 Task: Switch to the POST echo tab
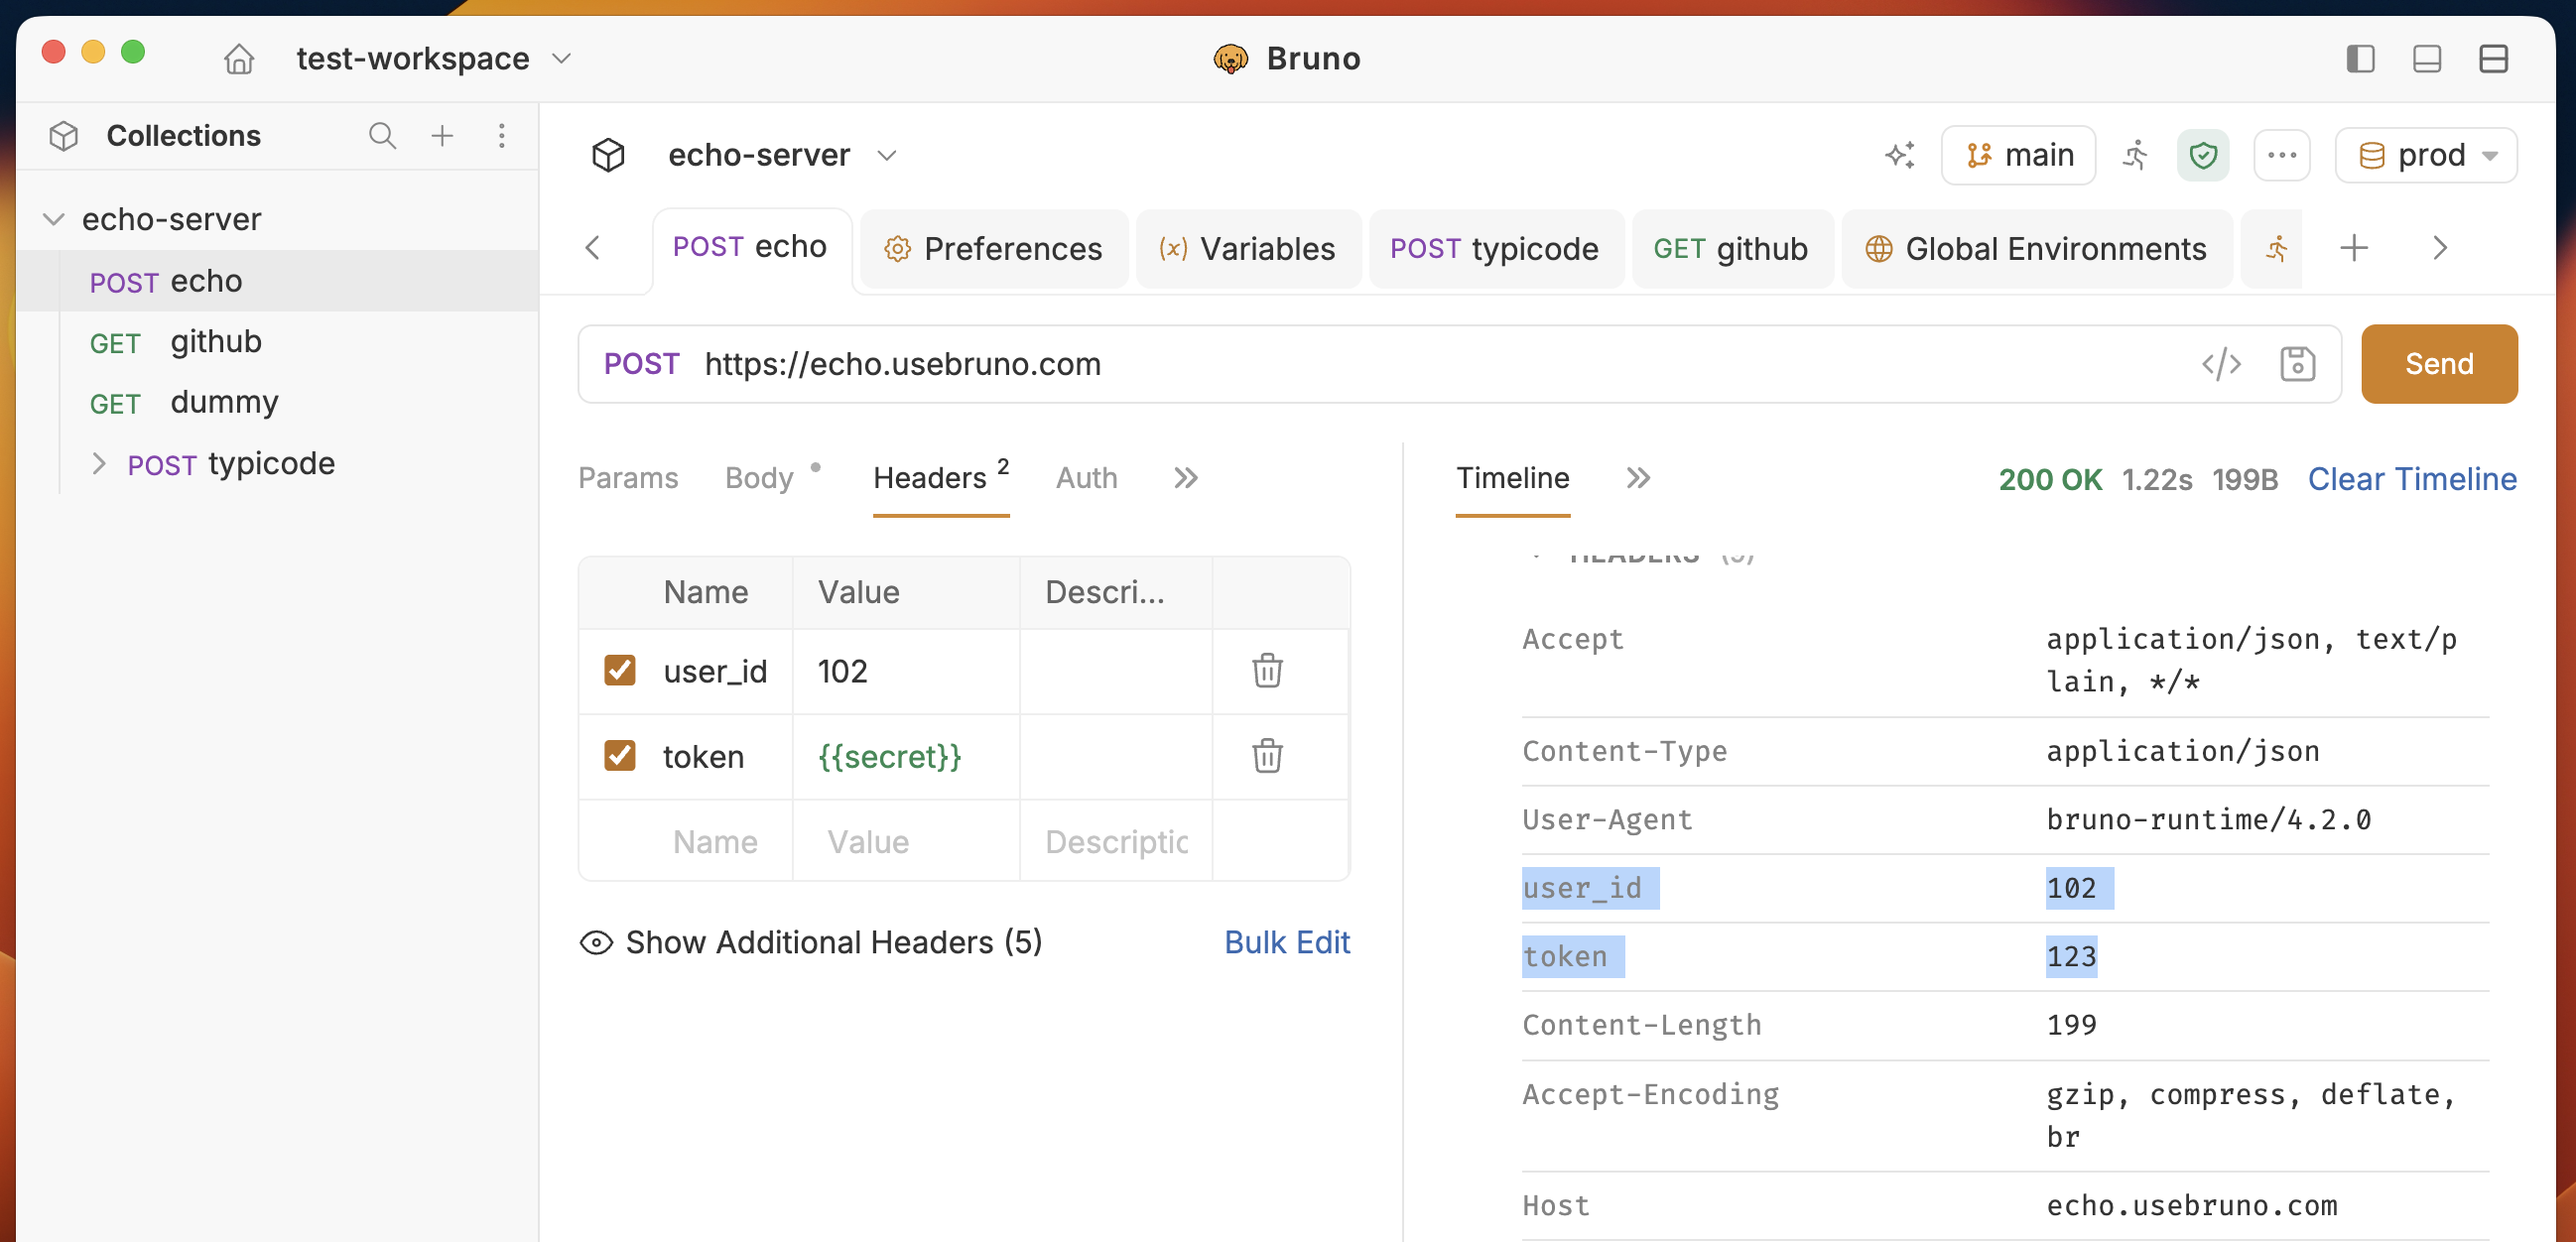(x=750, y=247)
